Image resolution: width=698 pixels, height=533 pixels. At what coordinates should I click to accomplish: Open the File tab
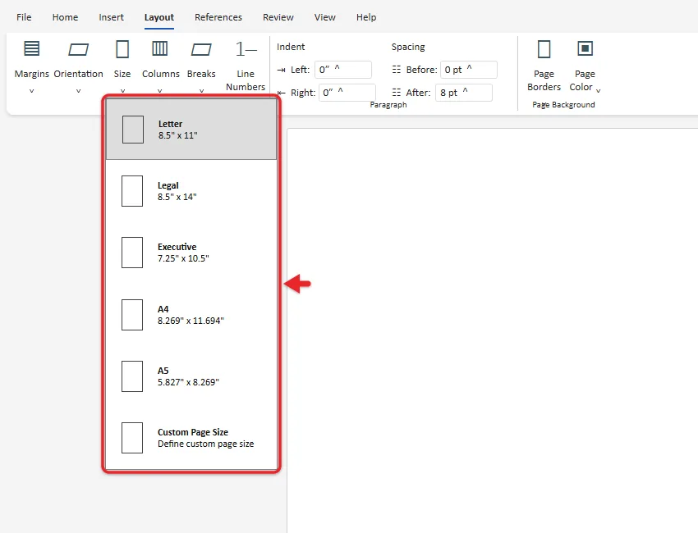pyautogui.click(x=24, y=17)
